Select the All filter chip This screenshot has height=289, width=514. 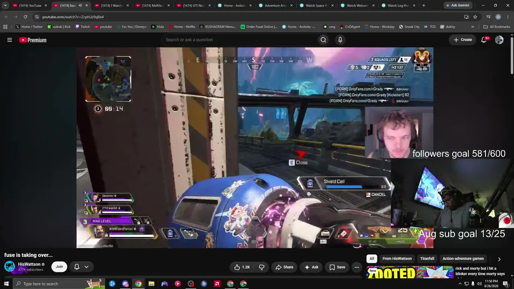click(372, 259)
